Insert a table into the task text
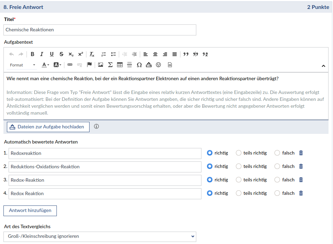The width and height of the screenshot is (333, 244). pyautogui.click(x=120, y=65)
